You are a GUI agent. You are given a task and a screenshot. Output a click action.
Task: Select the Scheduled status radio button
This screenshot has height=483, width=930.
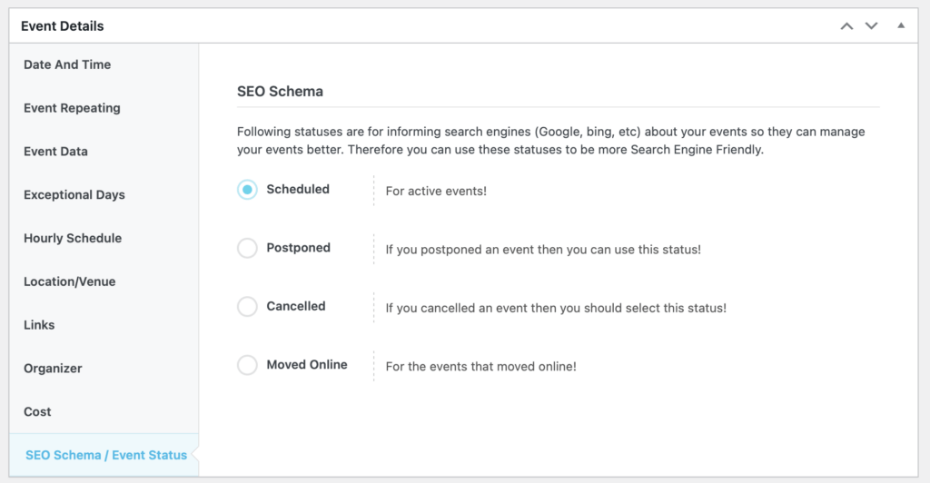247,190
